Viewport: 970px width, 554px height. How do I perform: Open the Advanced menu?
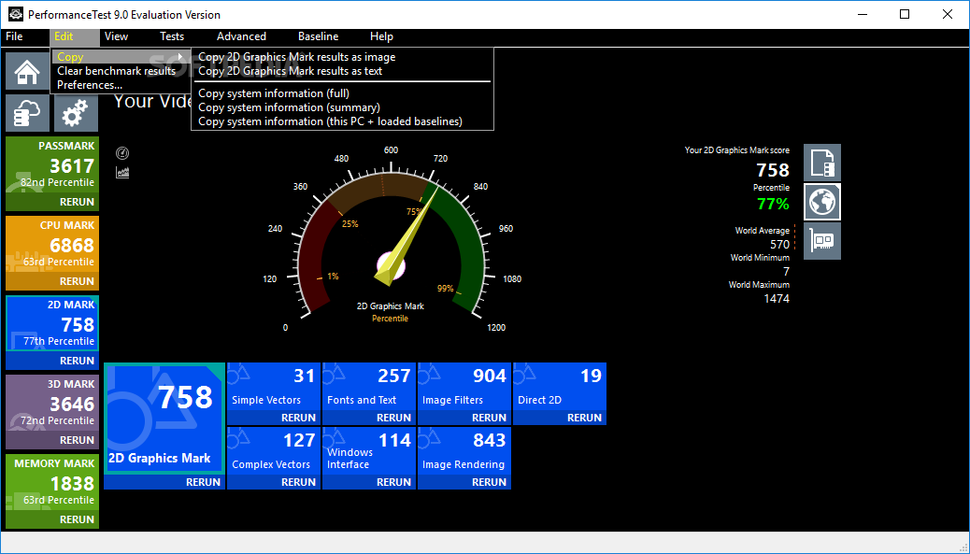click(241, 36)
